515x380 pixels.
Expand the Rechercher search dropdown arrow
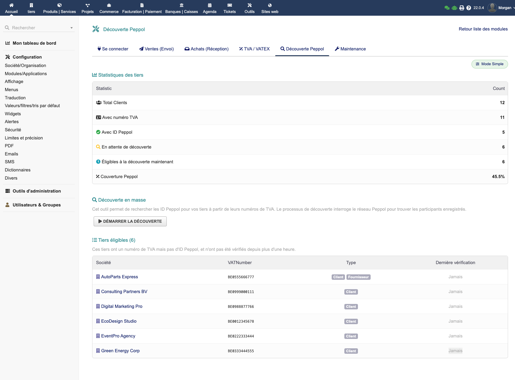tap(72, 28)
